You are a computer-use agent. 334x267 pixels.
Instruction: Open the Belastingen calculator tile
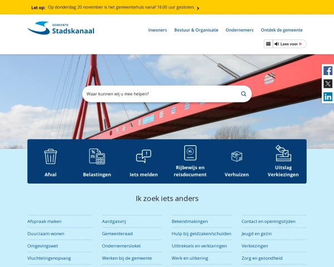[97, 161]
